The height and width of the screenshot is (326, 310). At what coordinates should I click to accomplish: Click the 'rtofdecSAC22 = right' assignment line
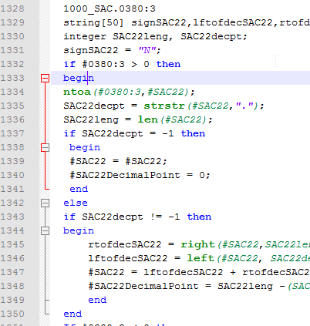(x=199, y=244)
